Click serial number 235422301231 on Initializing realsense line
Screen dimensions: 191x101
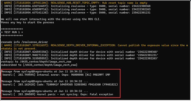pos(141,13)
